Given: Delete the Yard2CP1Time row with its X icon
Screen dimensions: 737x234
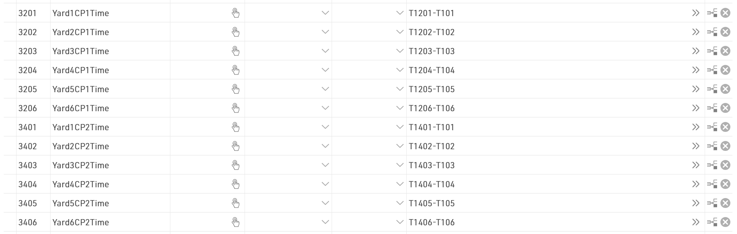Looking at the screenshot, I should 725,32.
